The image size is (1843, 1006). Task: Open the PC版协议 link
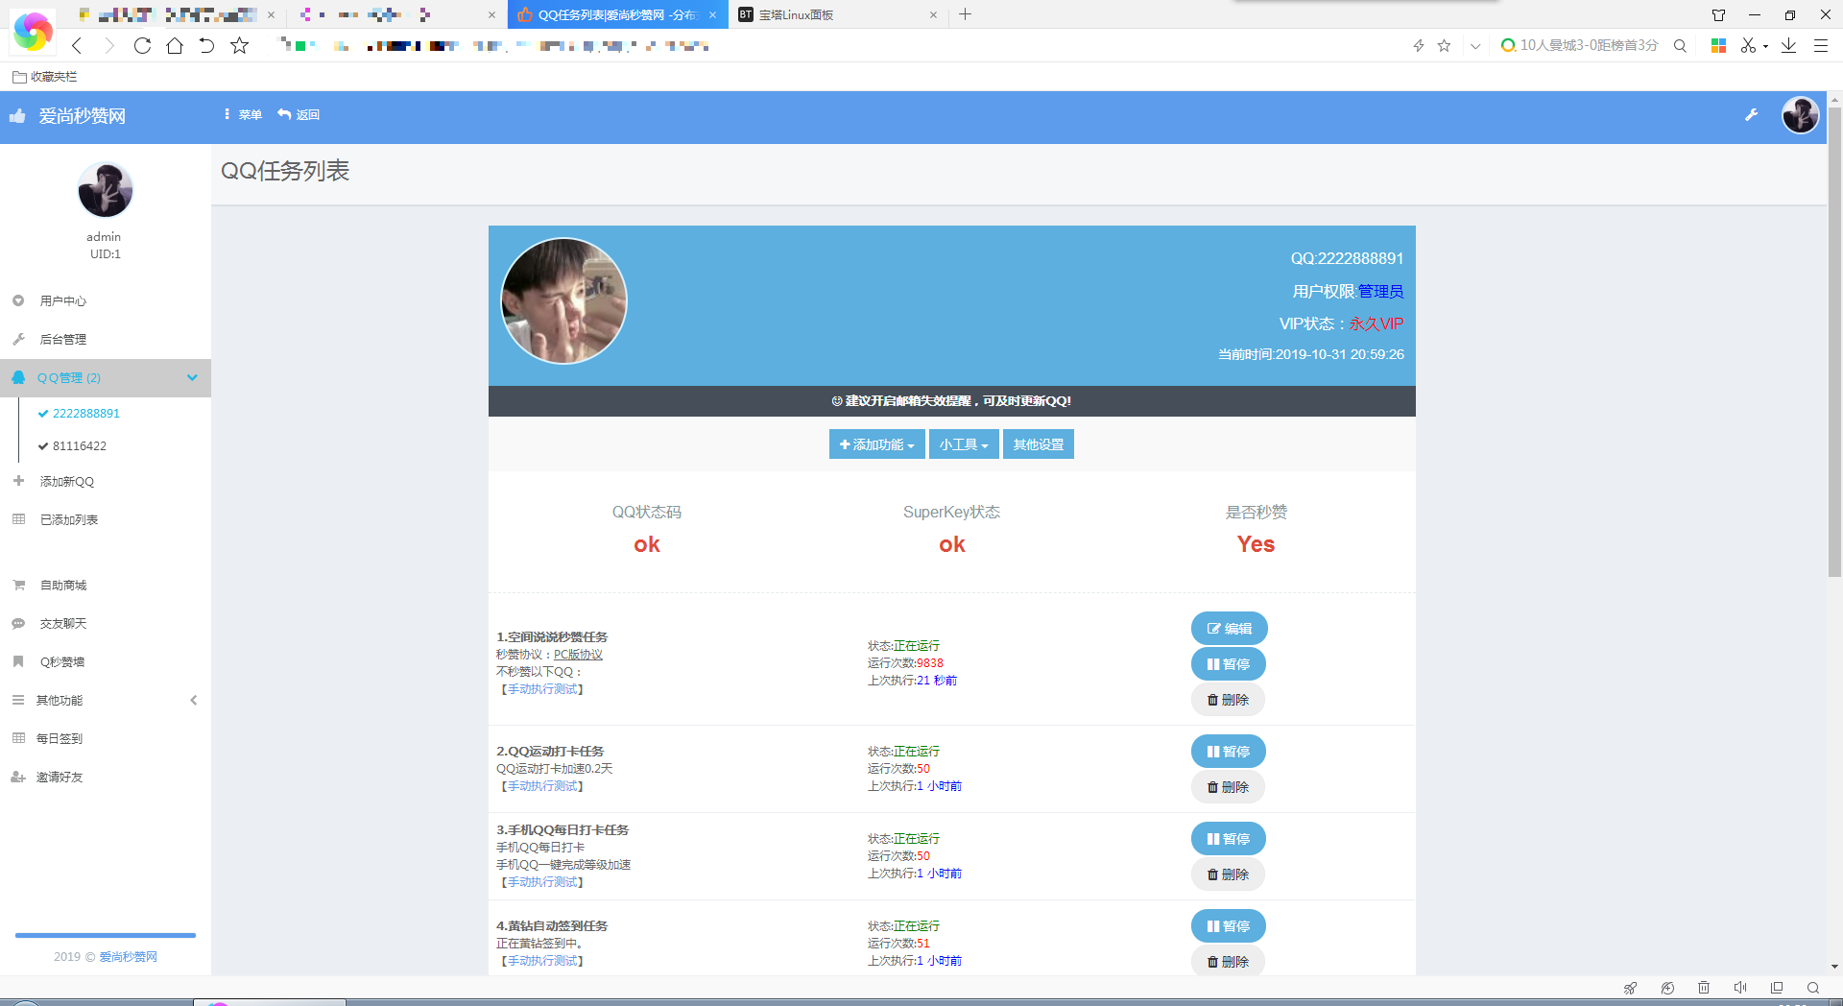[576, 654]
